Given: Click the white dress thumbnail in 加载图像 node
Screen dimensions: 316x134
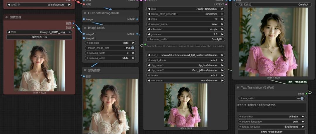Looking at the screenshot, I should pyautogui.click(x=39, y=66).
